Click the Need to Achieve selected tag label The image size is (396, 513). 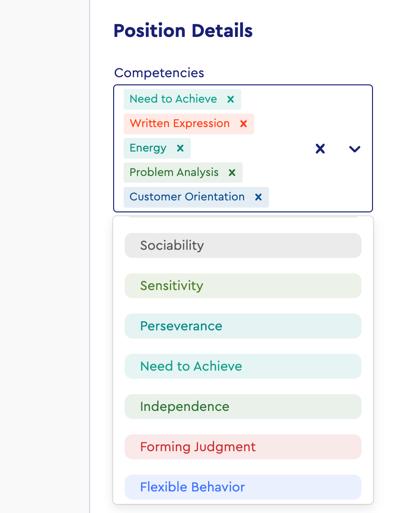pos(173,99)
